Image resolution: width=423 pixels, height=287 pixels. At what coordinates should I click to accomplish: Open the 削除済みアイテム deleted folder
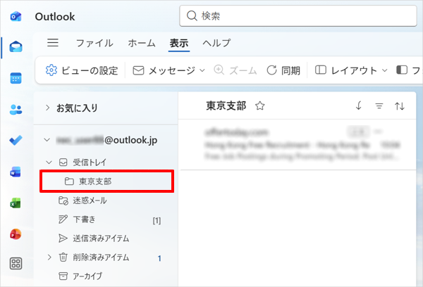point(94,257)
